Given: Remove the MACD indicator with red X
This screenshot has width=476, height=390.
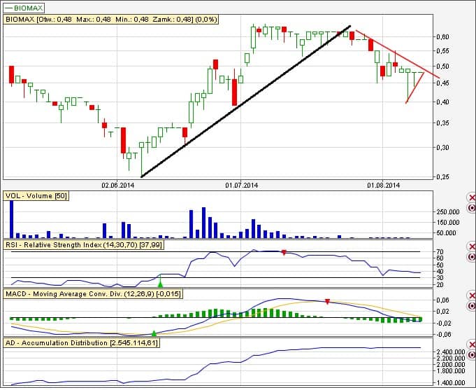Looking at the screenshot, I should tap(471, 295).
